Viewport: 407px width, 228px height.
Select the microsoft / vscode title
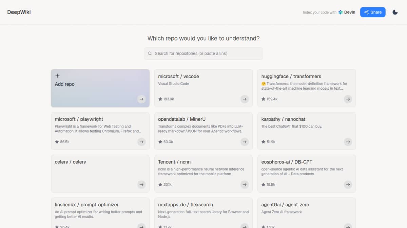tap(178, 76)
